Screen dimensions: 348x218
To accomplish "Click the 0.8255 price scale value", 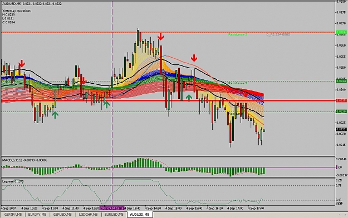I will [x=341, y=57].
